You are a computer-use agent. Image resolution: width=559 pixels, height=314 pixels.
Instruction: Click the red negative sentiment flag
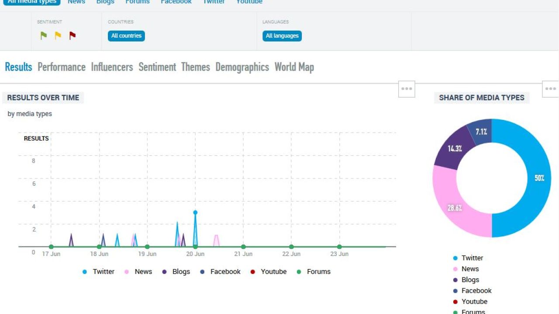coord(72,36)
